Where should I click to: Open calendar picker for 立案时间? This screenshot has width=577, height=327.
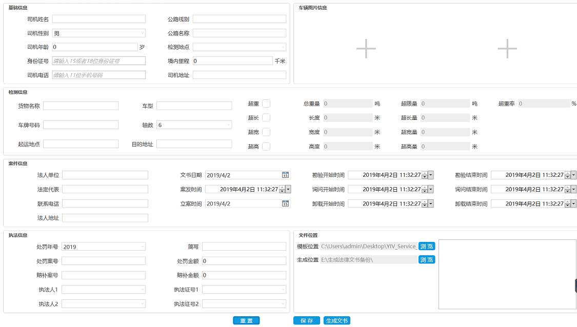[x=285, y=204]
